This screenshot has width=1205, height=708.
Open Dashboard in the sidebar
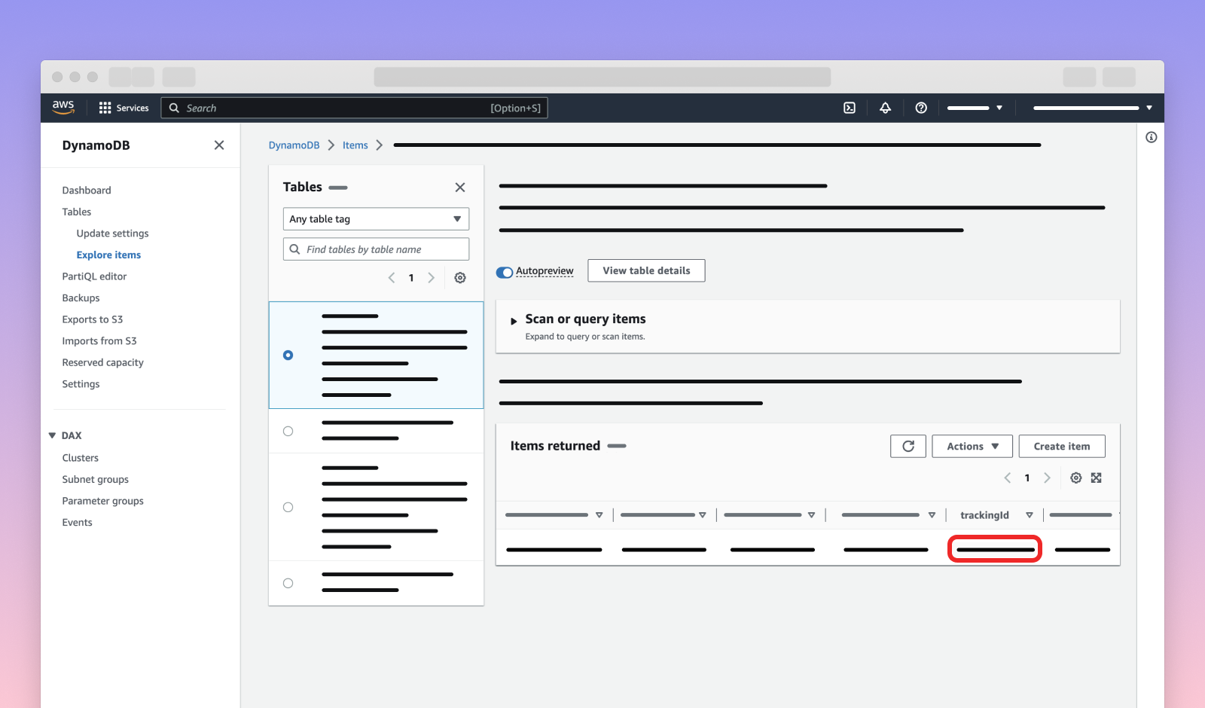point(87,191)
